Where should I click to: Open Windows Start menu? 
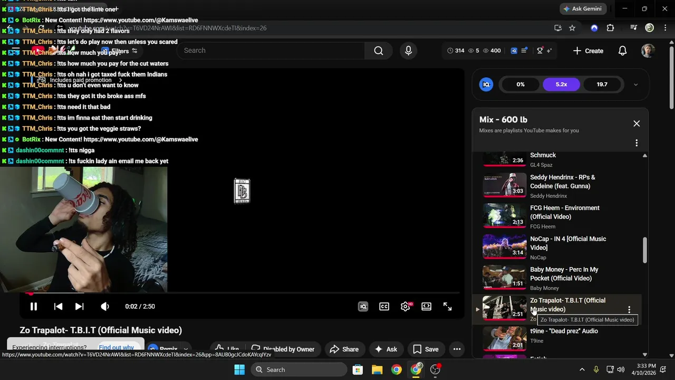239,369
